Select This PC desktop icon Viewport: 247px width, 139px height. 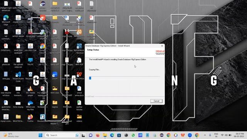30,61
